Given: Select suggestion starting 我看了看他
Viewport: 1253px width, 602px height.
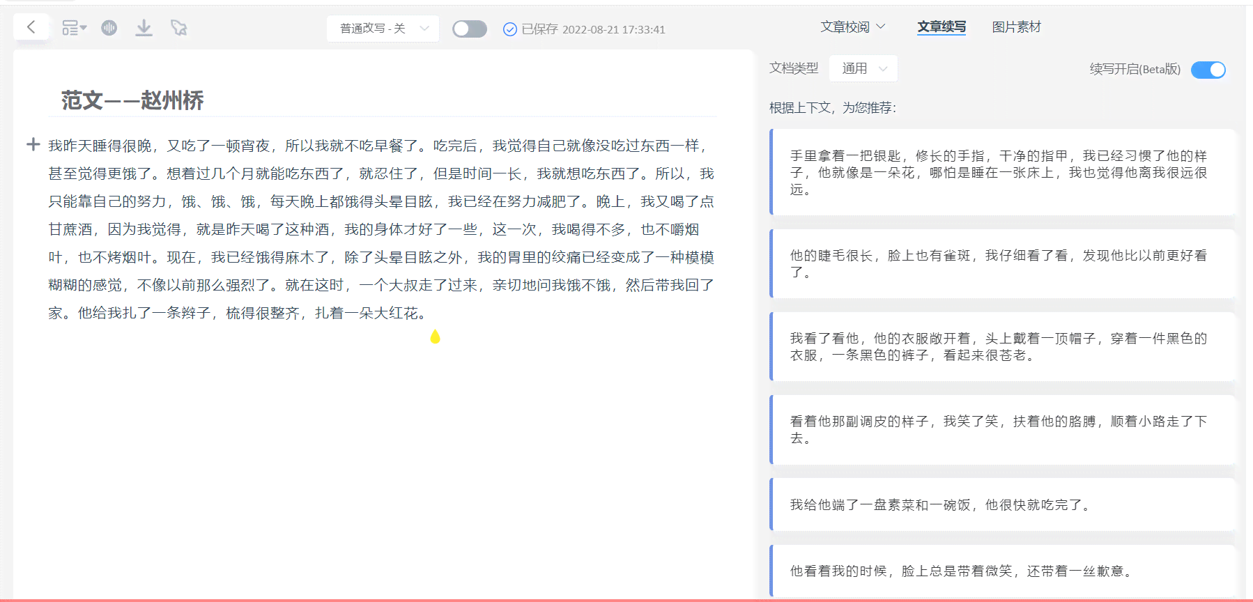Looking at the screenshot, I should (1002, 346).
